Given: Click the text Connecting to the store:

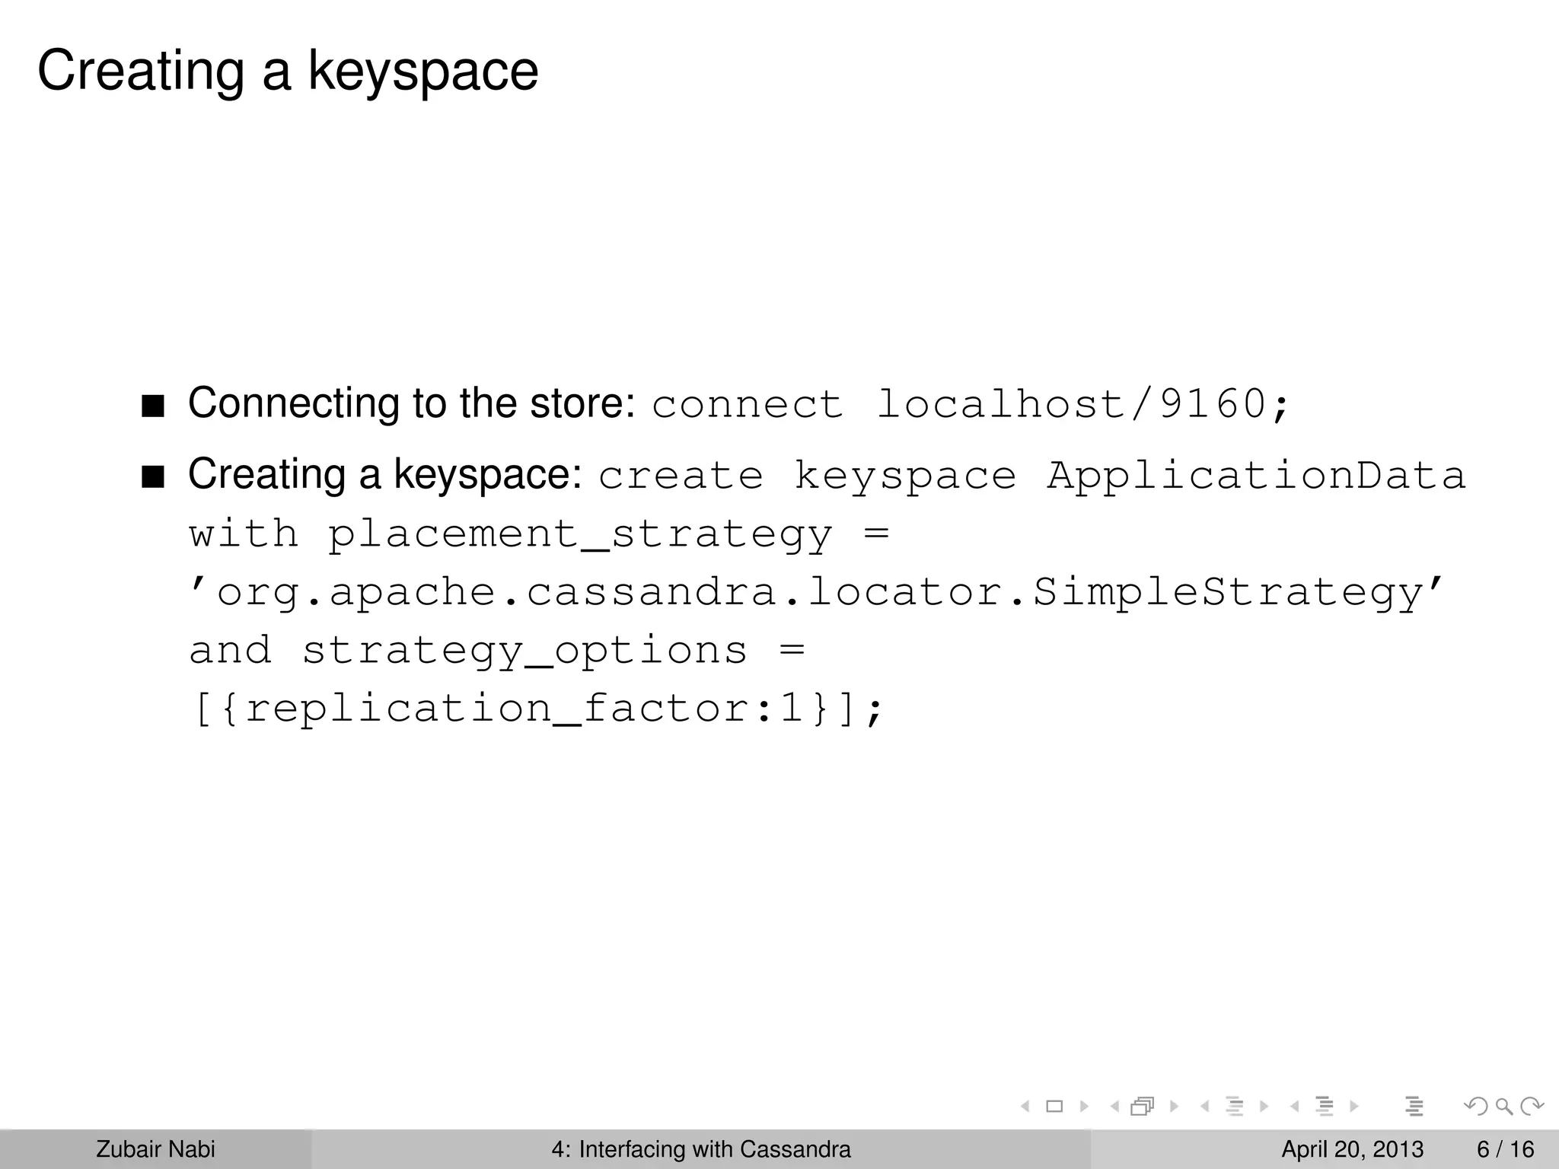Looking at the screenshot, I should point(412,403).
